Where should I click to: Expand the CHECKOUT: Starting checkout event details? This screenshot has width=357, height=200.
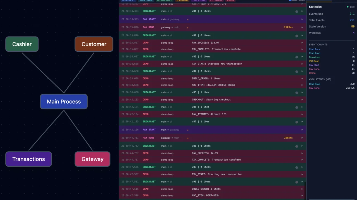302,99
